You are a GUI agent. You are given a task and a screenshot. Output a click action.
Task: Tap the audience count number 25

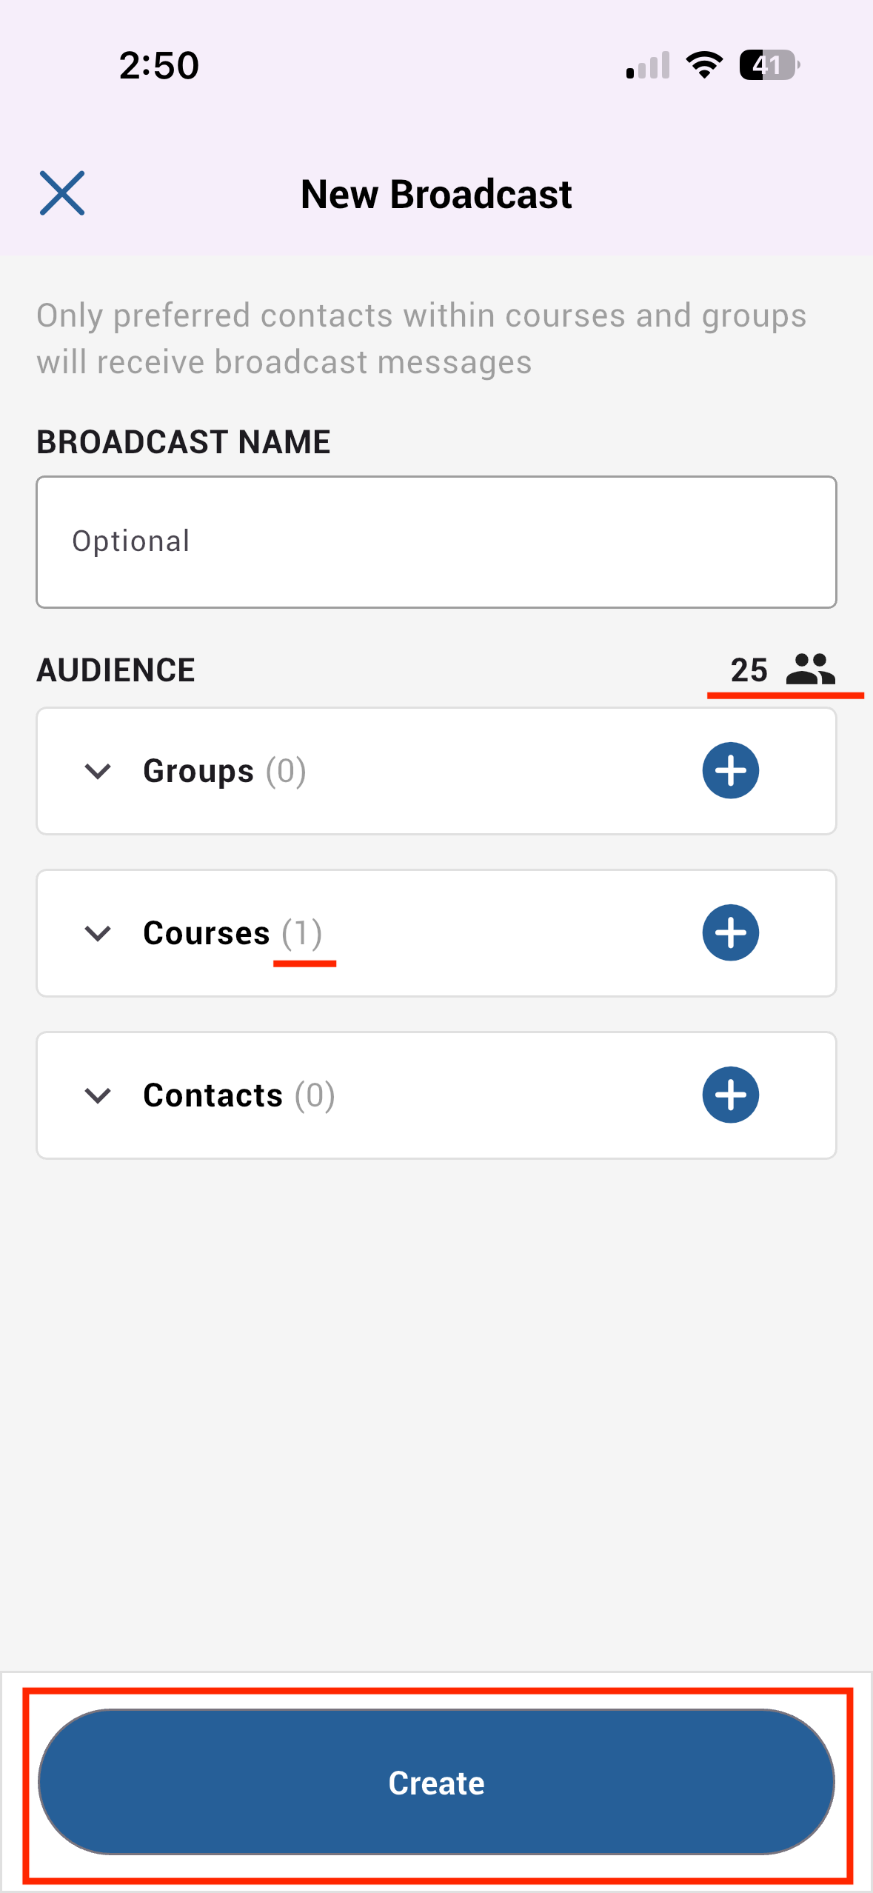tap(749, 670)
